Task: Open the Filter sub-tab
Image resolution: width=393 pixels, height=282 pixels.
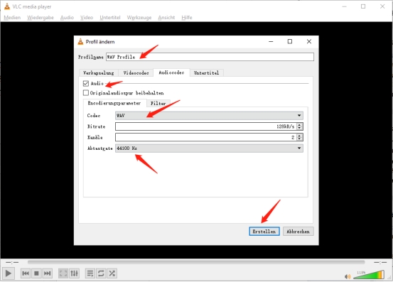Action: click(158, 103)
